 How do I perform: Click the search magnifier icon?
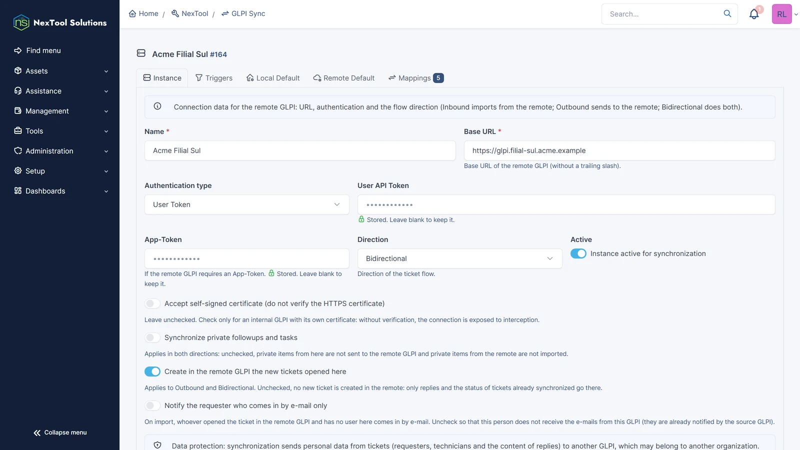727,13
